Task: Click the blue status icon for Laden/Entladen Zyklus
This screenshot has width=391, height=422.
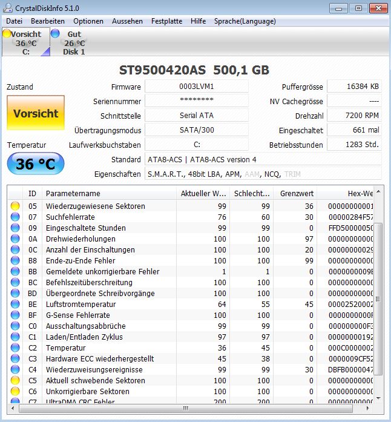Action: pyautogui.click(x=15, y=337)
